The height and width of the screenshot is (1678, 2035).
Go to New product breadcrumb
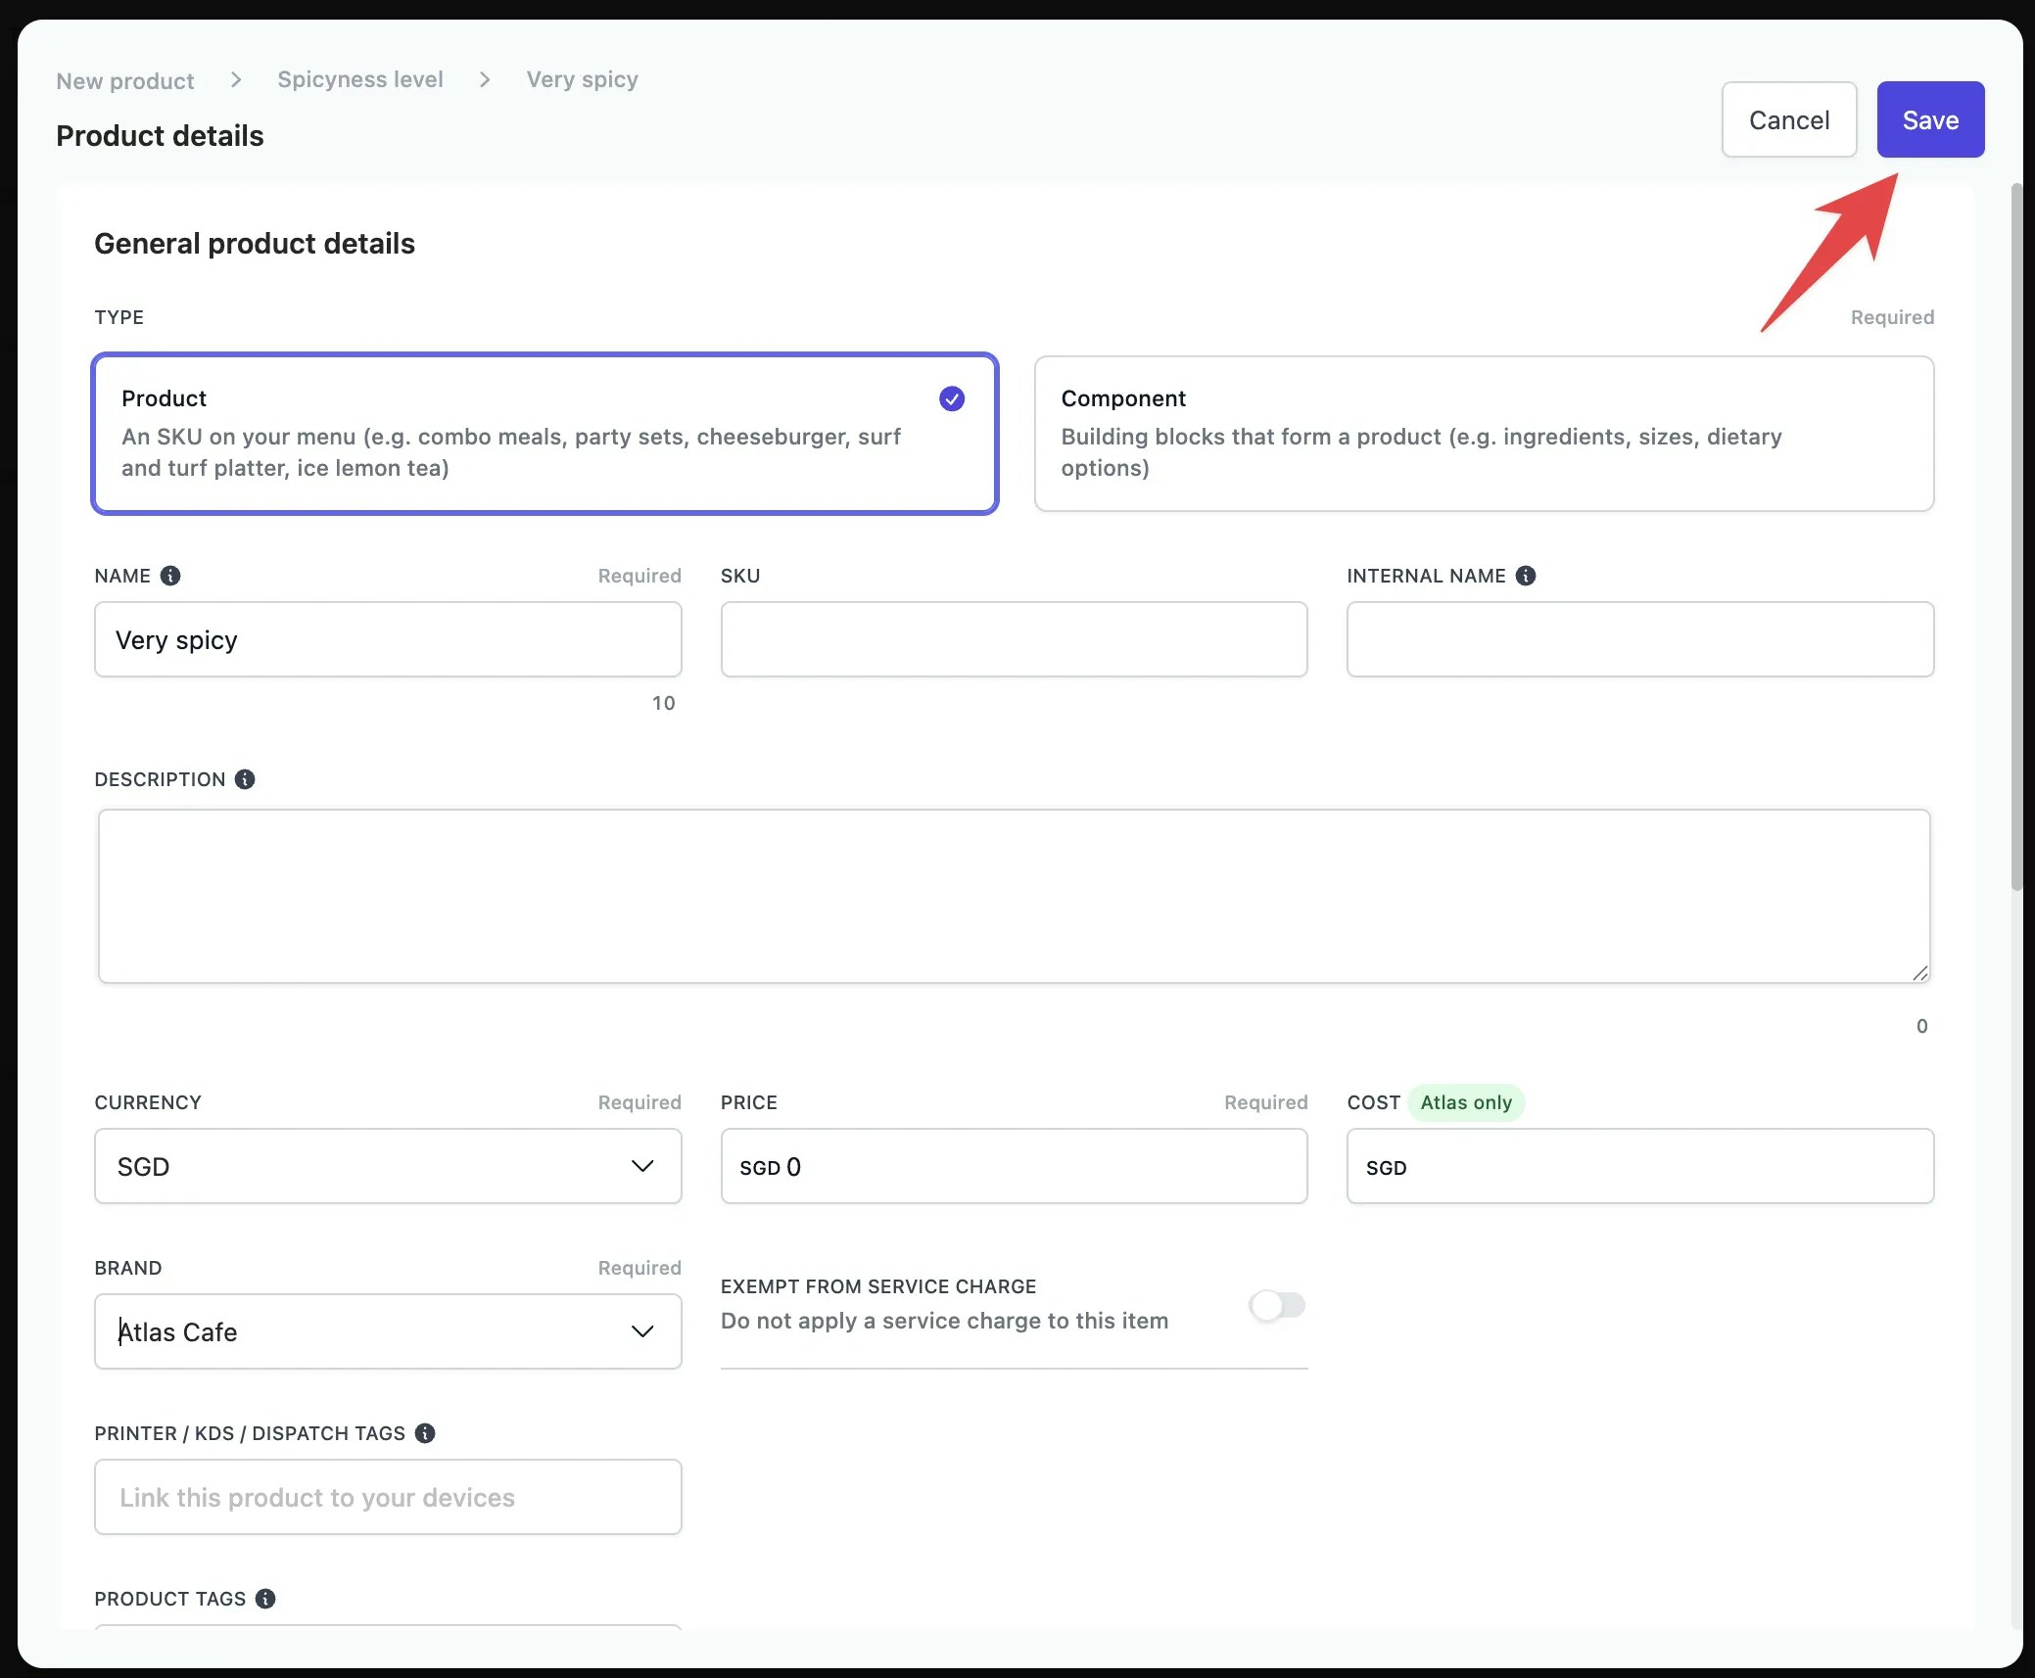(x=125, y=81)
